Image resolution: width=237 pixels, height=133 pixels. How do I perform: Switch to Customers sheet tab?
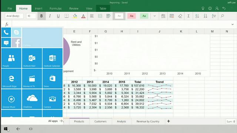[100, 122]
